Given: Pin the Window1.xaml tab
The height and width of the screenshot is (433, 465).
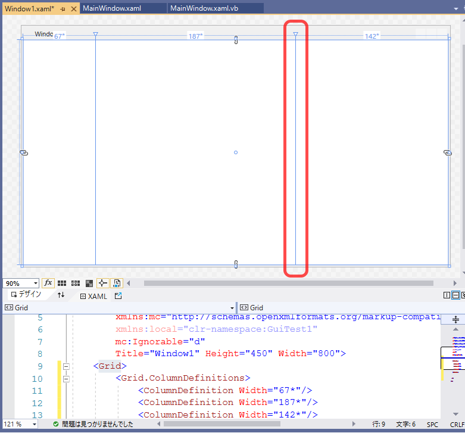Looking at the screenshot, I should (63, 9).
